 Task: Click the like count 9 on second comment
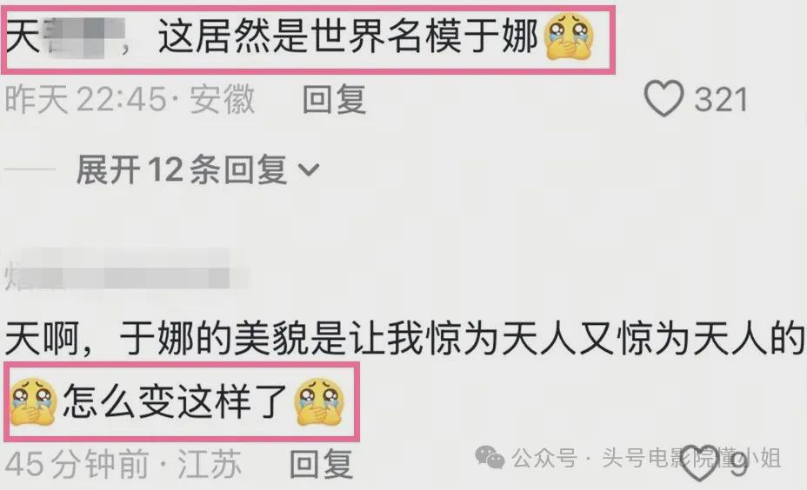coord(739,466)
